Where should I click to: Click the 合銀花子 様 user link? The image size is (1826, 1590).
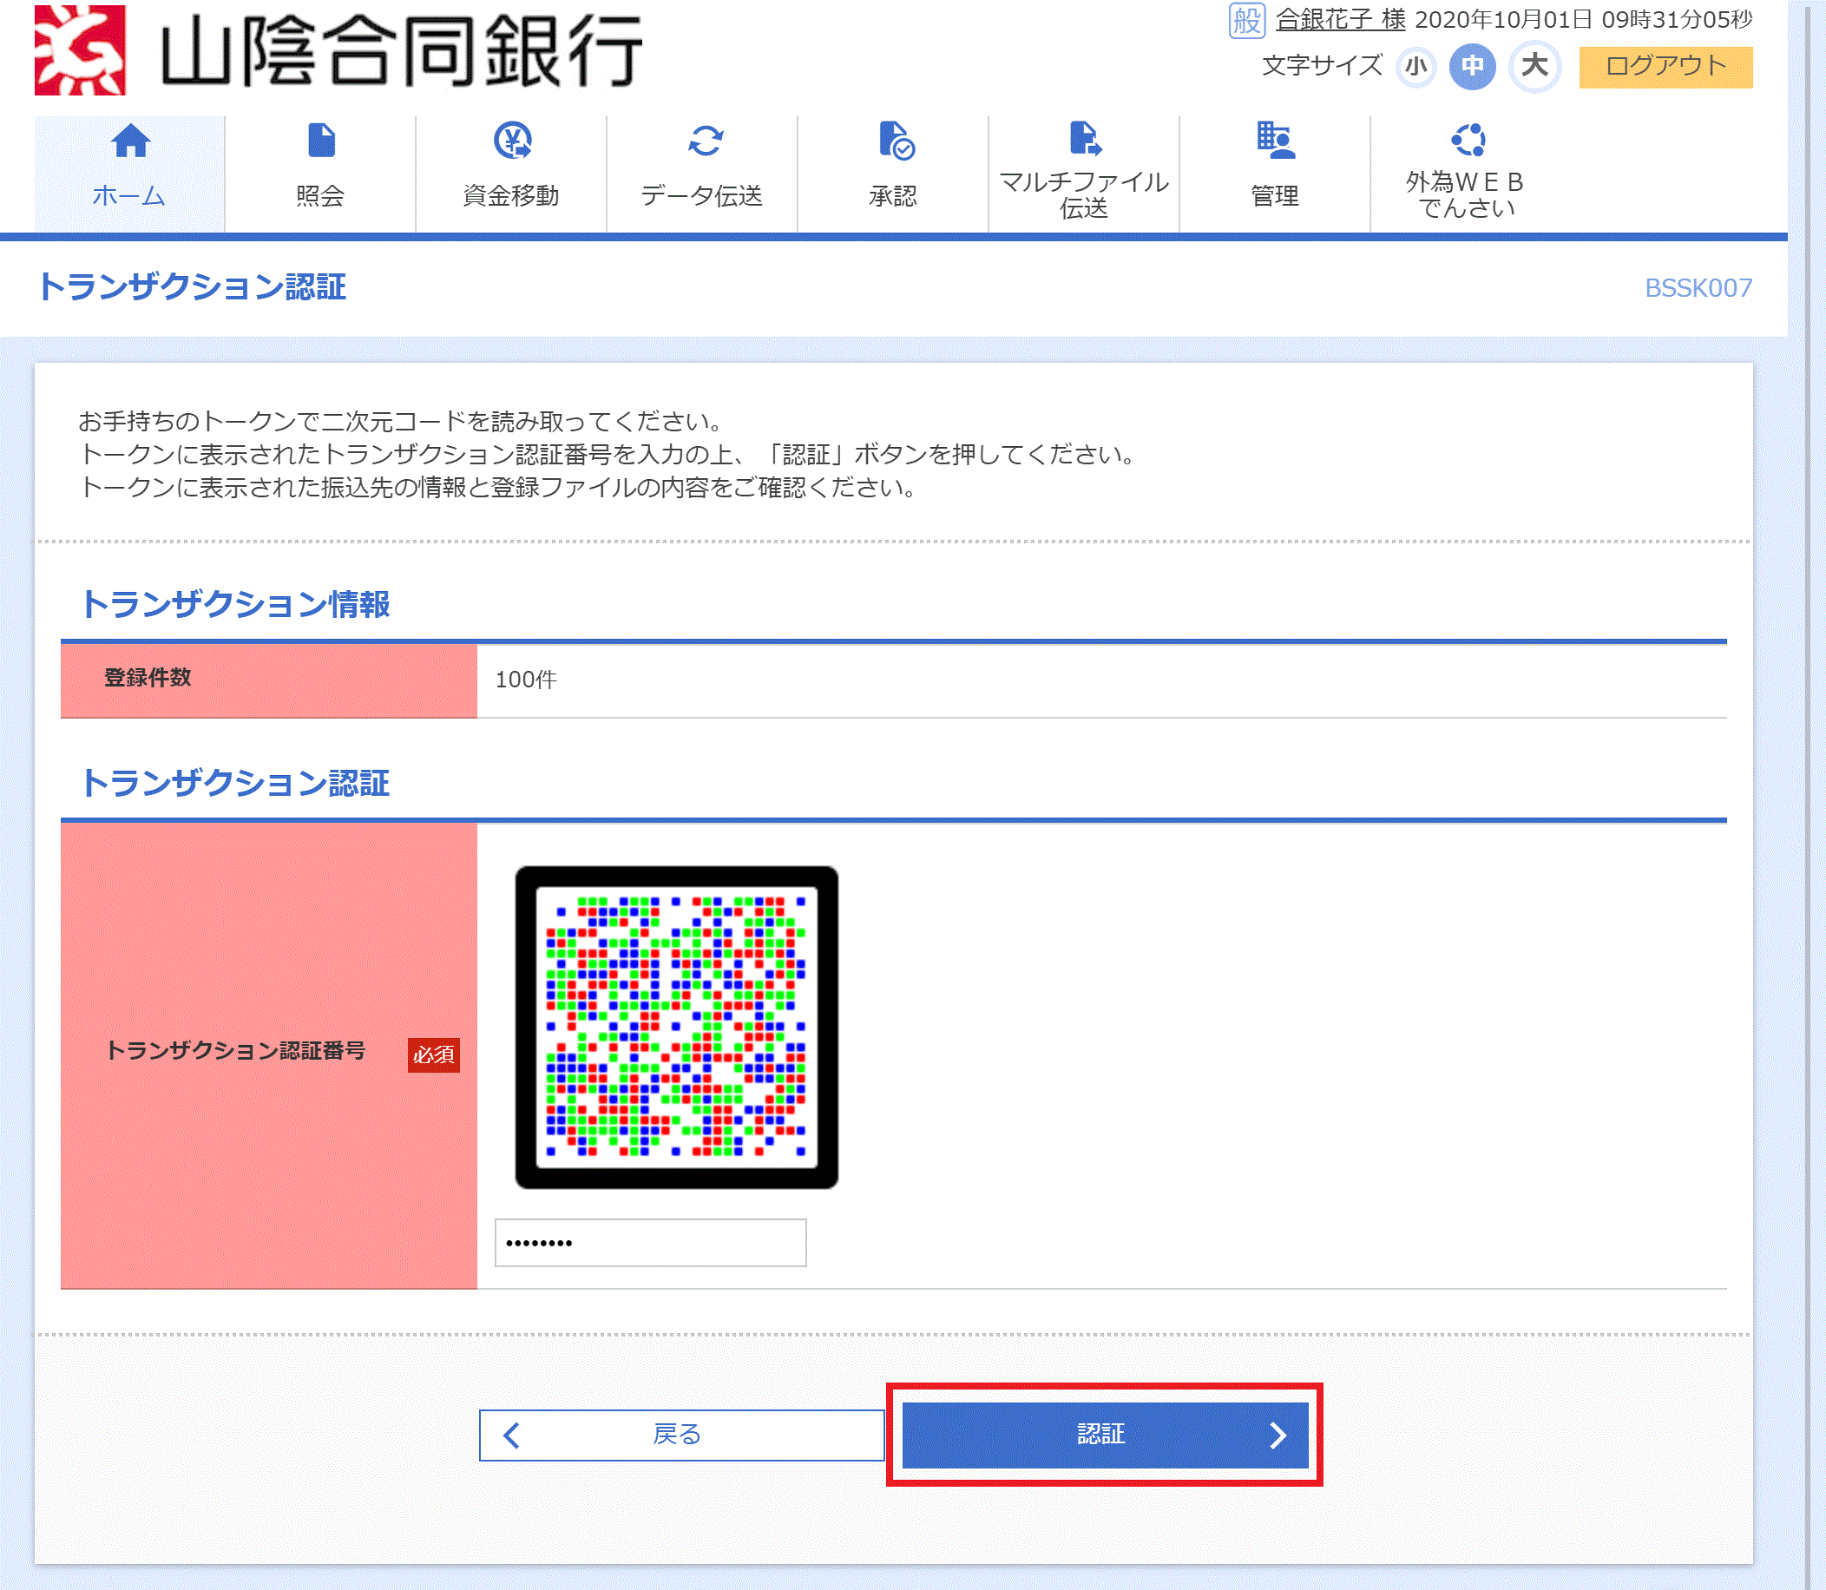(x=1341, y=19)
